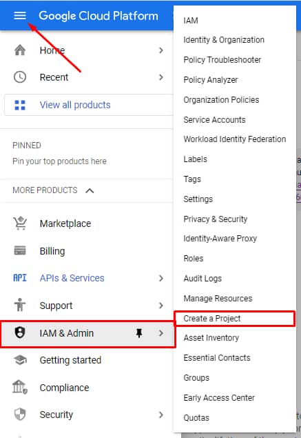Click the Home house icon
The width and height of the screenshot is (301, 438).
tap(20, 50)
